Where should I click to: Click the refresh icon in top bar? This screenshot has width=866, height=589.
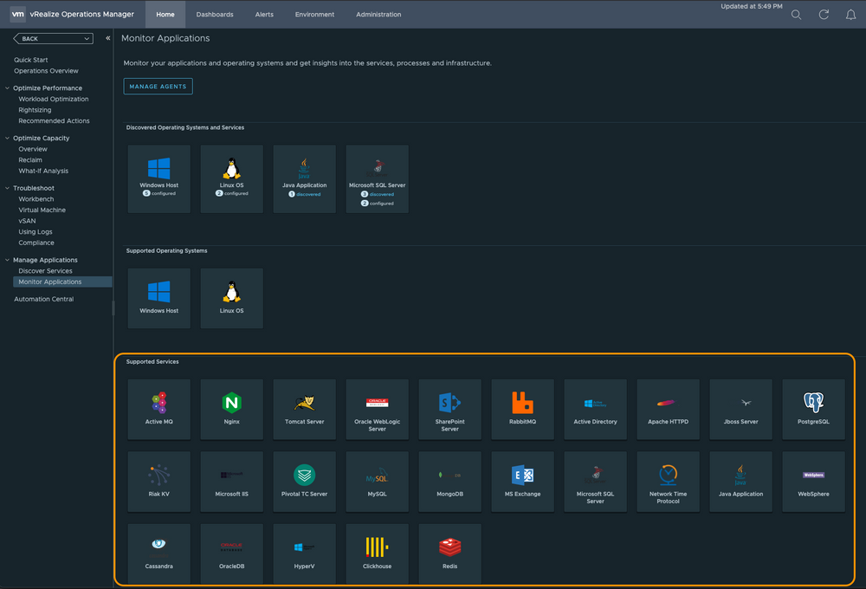coord(824,15)
